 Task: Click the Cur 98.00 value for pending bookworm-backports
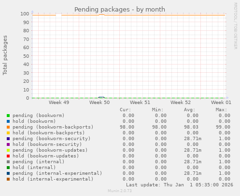[x=127, y=127]
